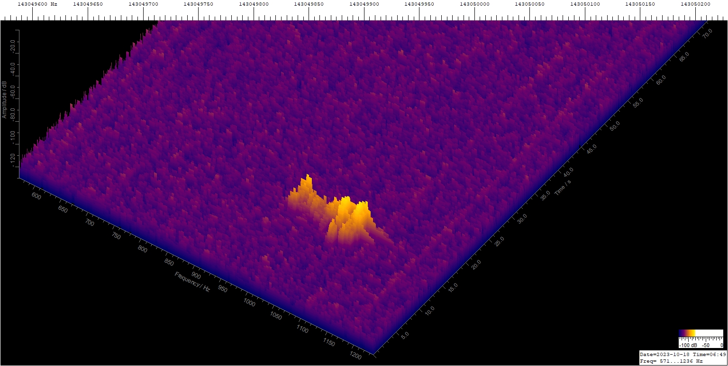Click the '750' frequency axis label
Screen dimensions: 728x366
(116, 236)
